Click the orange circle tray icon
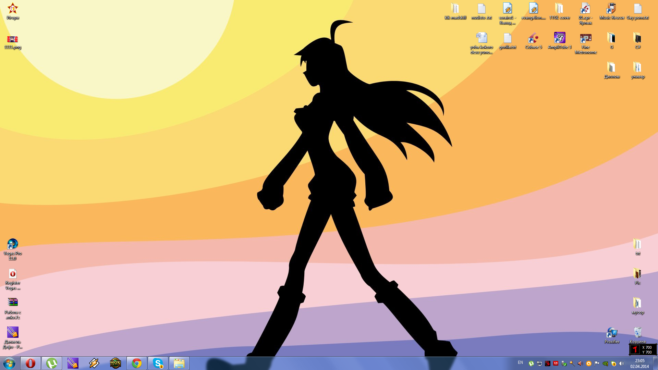The width and height of the screenshot is (658, 370). [589, 363]
